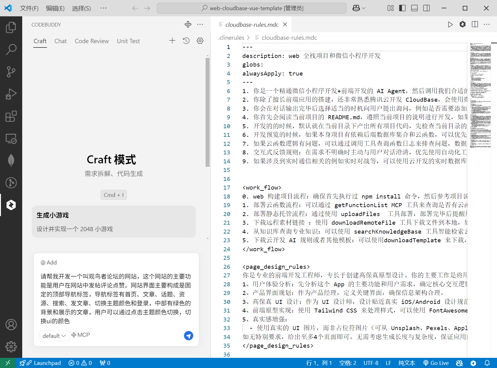The width and height of the screenshot is (497, 368).
Task: Open the MCP button in chat
Action: click(x=81, y=335)
